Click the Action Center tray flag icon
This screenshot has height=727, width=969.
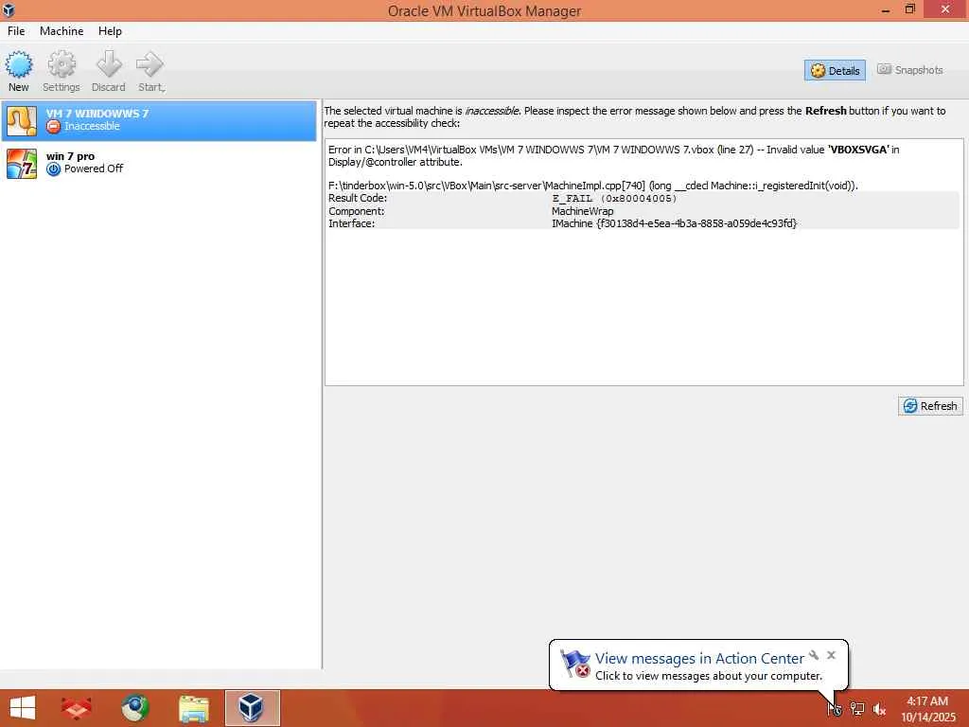[835, 708]
